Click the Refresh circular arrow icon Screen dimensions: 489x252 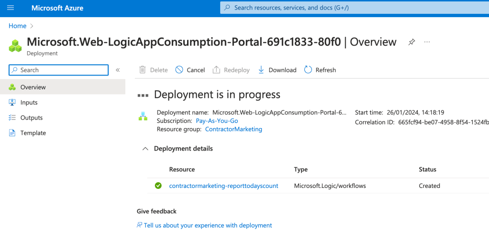click(308, 70)
